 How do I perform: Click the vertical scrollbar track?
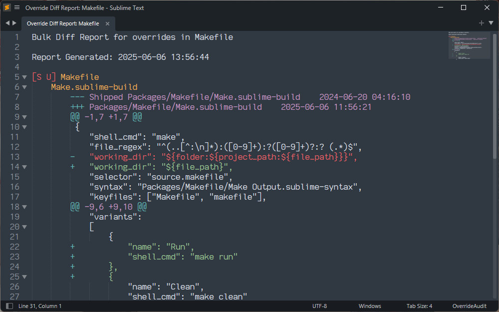coord(495,225)
